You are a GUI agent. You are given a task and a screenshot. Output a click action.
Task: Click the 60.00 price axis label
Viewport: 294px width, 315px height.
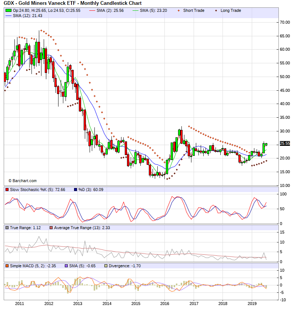(285, 50)
